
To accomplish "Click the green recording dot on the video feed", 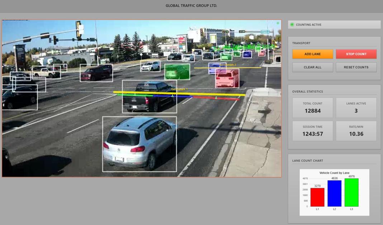I will (277, 23).
